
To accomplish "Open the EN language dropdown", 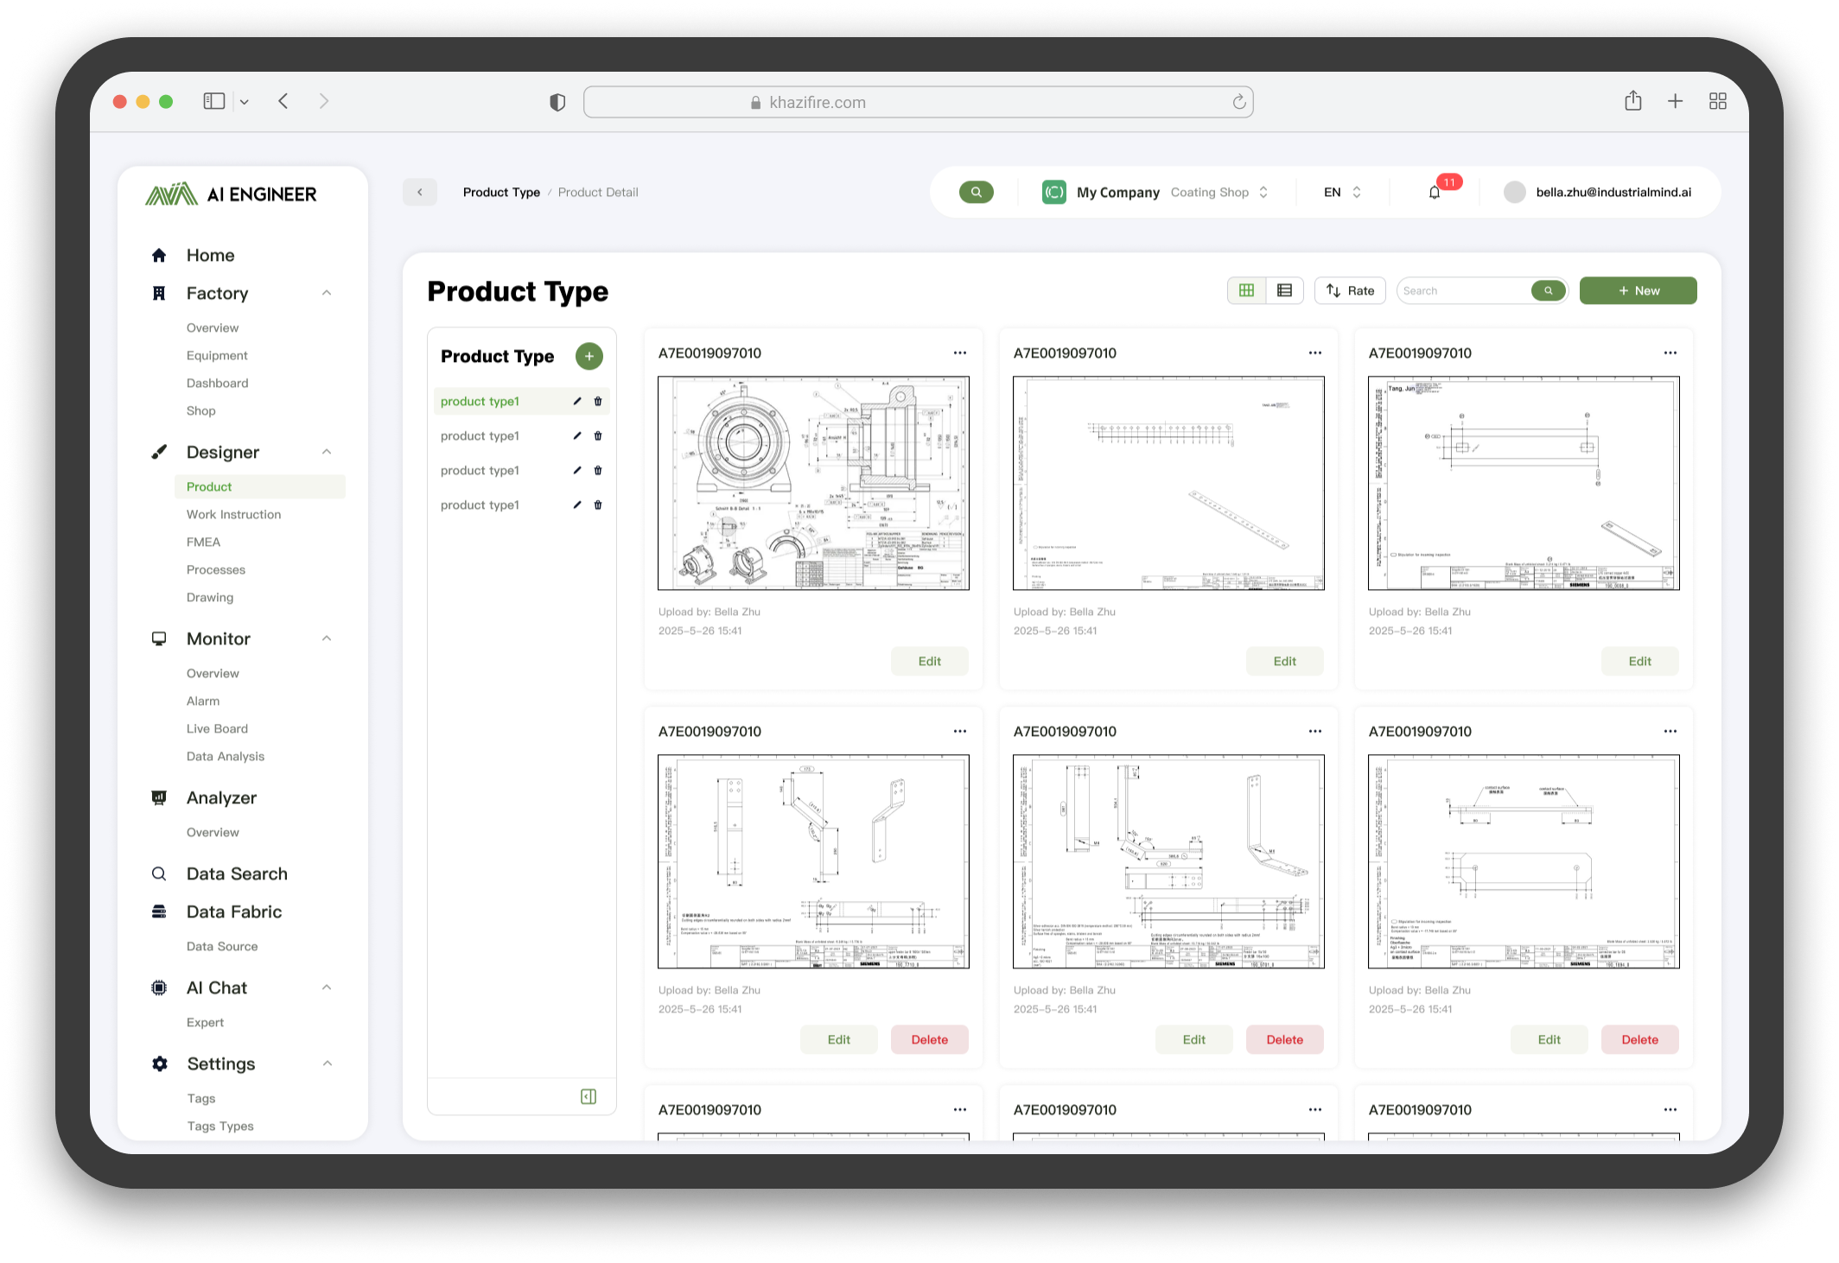I will coord(1342,193).
